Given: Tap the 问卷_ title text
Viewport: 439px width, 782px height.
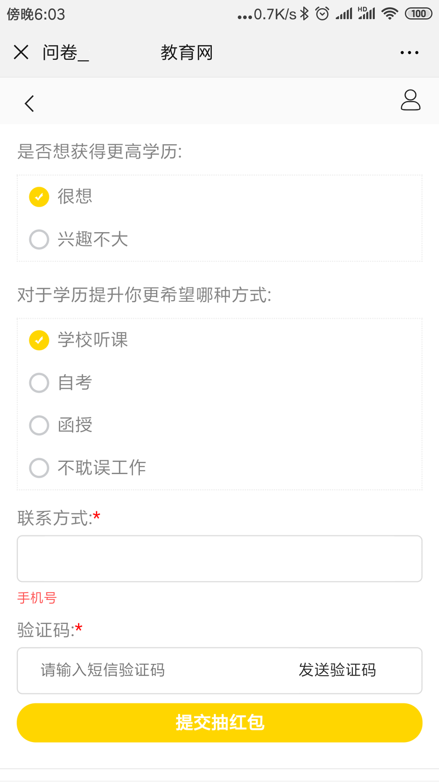Looking at the screenshot, I should tap(65, 53).
